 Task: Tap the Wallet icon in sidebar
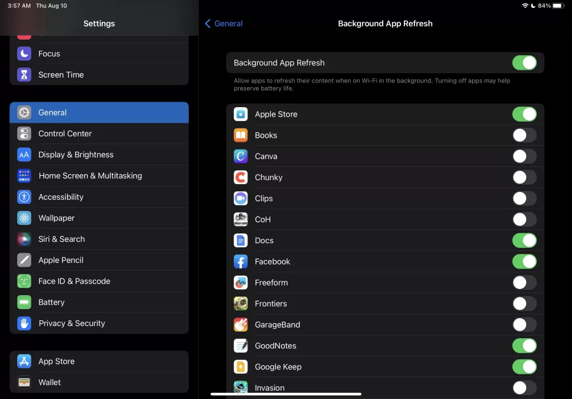click(x=24, y=382)
